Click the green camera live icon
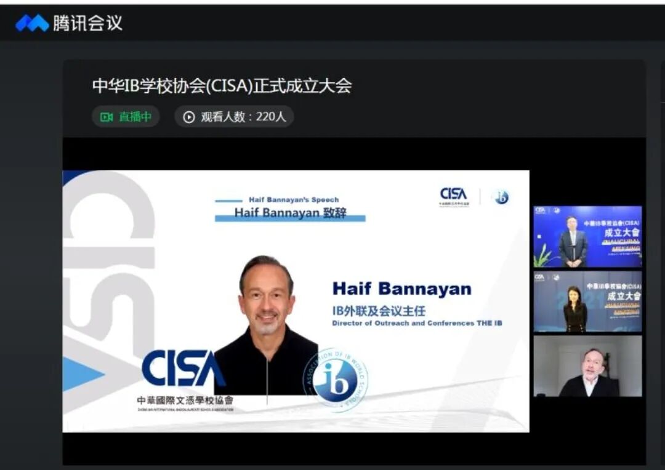This screenshot has height=470, width=665. click(107, 117)
